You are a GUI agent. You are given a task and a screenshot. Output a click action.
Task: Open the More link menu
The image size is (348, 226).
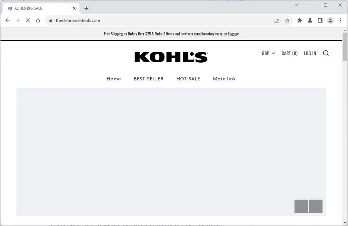[x=224, y=79]
